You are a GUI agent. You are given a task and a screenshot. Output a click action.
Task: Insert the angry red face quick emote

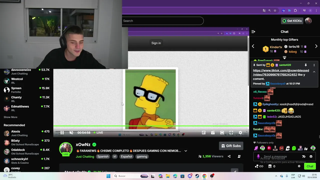click(x=281, y=148)
